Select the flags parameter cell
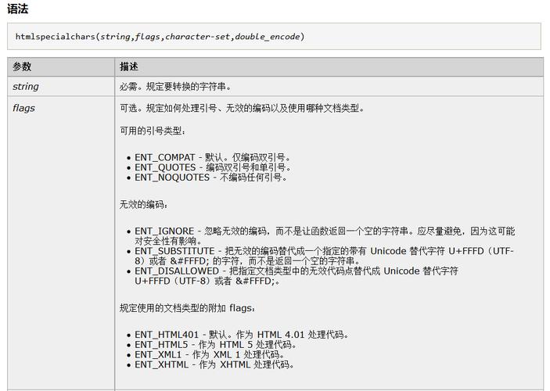550x391 pixels. [61, 243]
